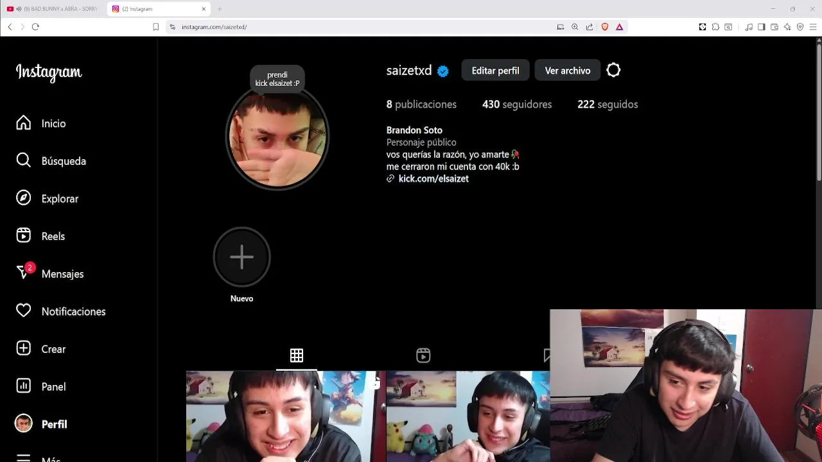
Task: Open the black-and-white extension icon
Action: click(x=703, y=27)
